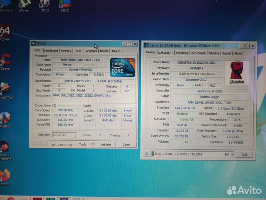
Task: Click the Core Speed value 999.98 MHz
Action: [65, 110]
